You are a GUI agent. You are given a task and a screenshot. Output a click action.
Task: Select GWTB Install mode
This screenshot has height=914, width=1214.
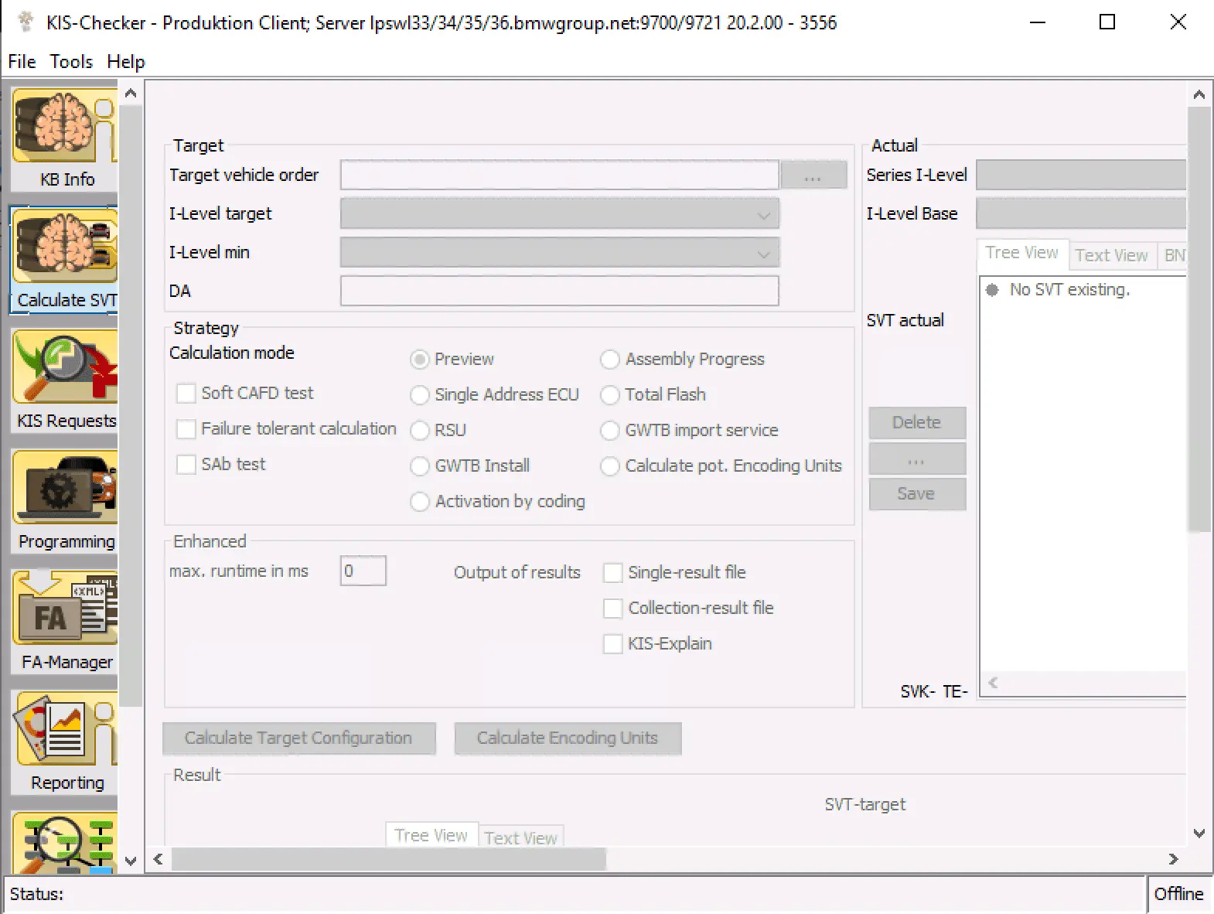(x=420, y=466)
